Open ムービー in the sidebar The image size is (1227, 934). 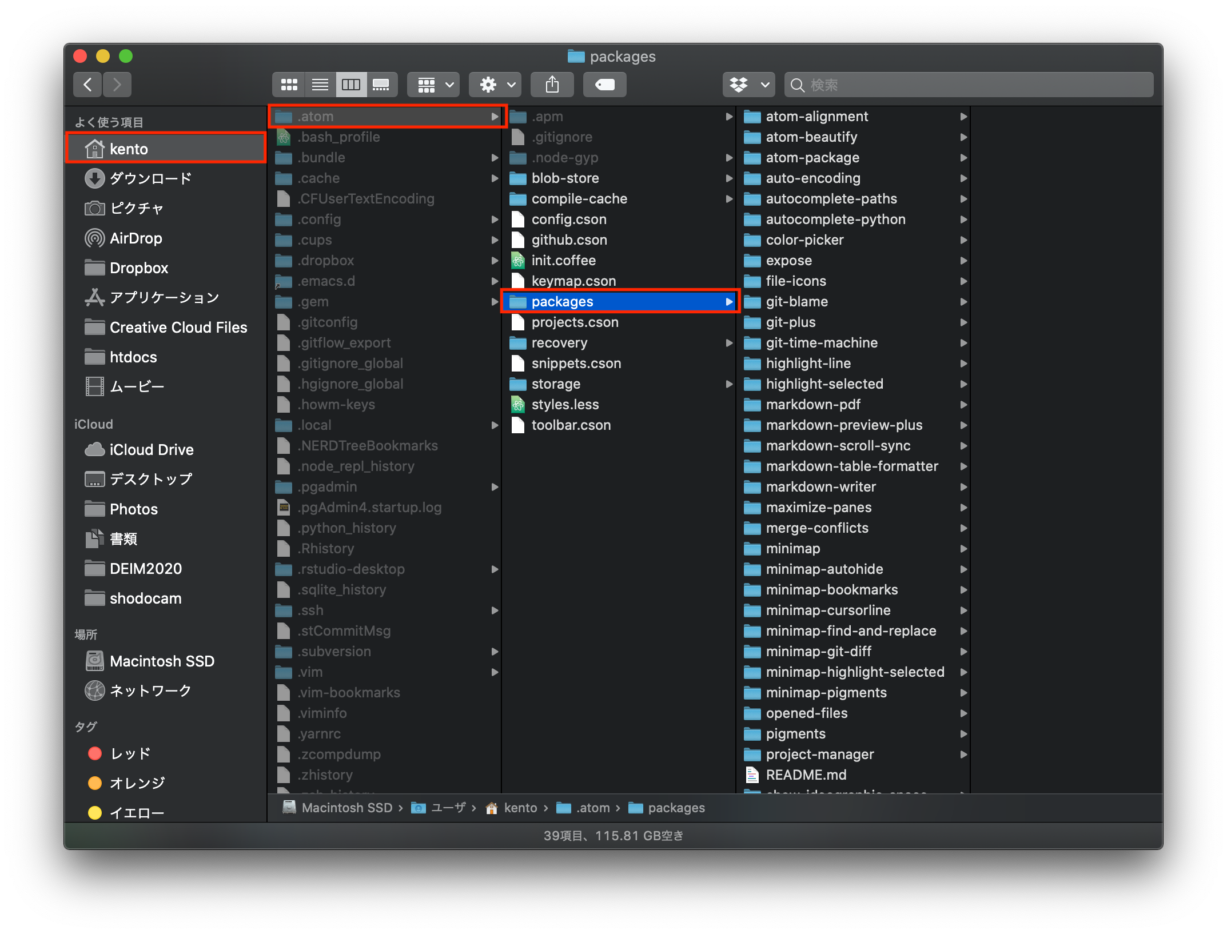point(166,386)
